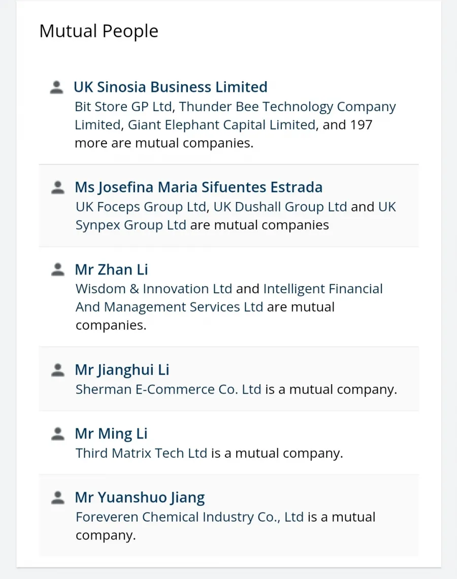Visit UK Foceps Group Ltd company
Viewport: 457px width, 579px height.
(141, 207)
